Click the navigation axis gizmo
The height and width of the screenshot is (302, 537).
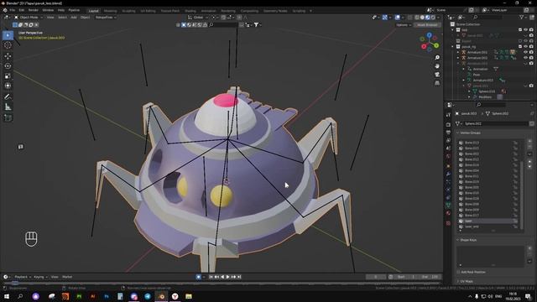430,42
